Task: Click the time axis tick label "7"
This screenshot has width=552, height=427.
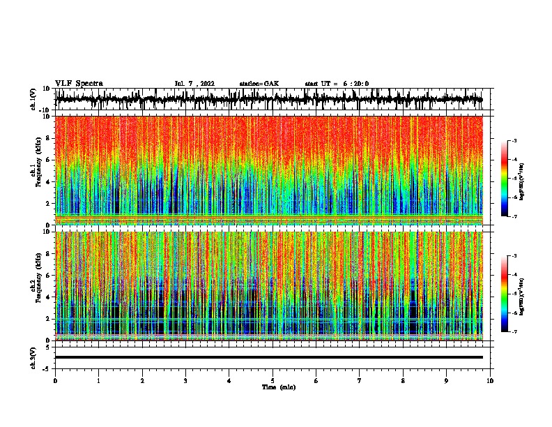Action: pos(360,380)
